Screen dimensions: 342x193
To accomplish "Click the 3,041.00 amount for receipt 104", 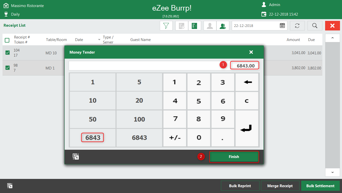I will (x=298, y=53).
